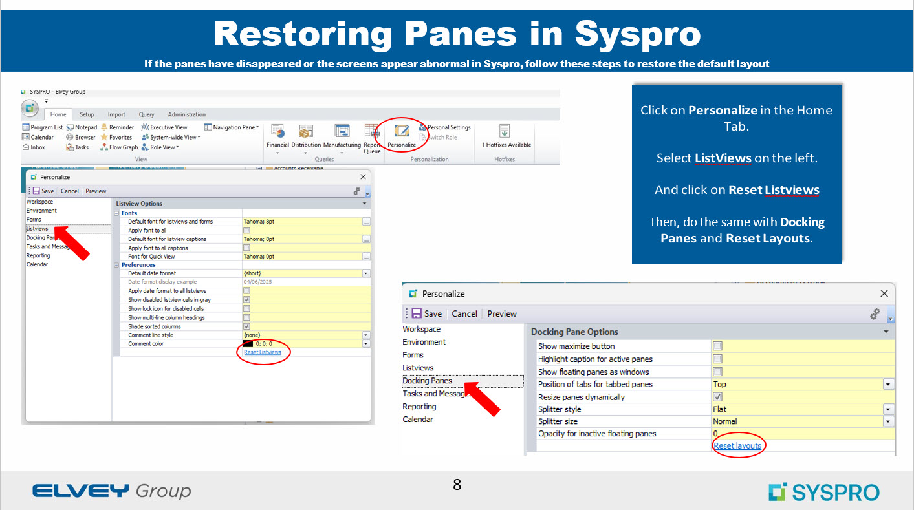Switch to the Setup ribbon tab
This screenshot has height=510, width=914.
point(87,114)
